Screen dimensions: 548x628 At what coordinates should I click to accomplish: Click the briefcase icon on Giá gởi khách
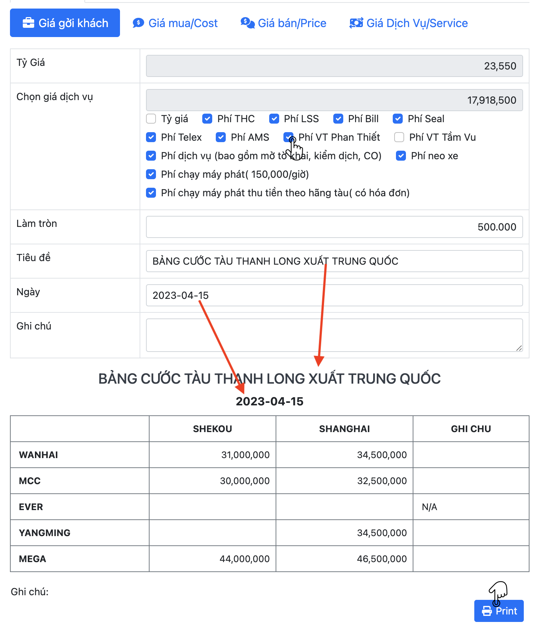coord(28,23)
